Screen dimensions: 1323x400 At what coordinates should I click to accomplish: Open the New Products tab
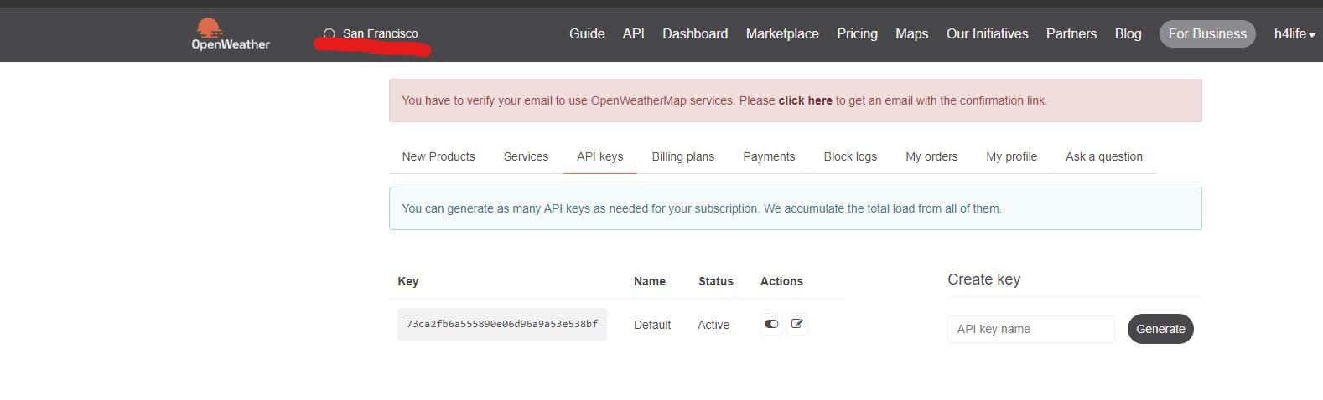438,156
